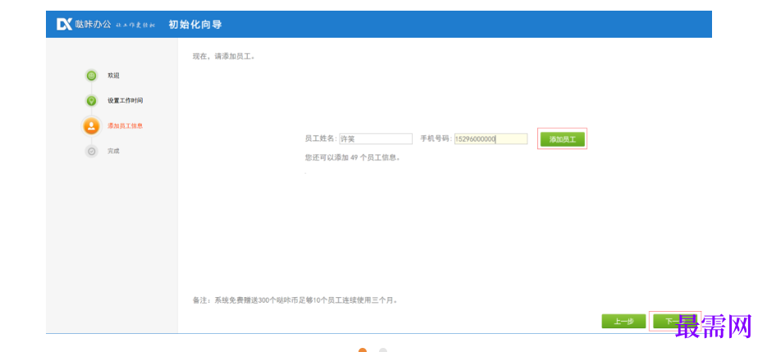Open the 欢迎 step label

coord(113,75)
